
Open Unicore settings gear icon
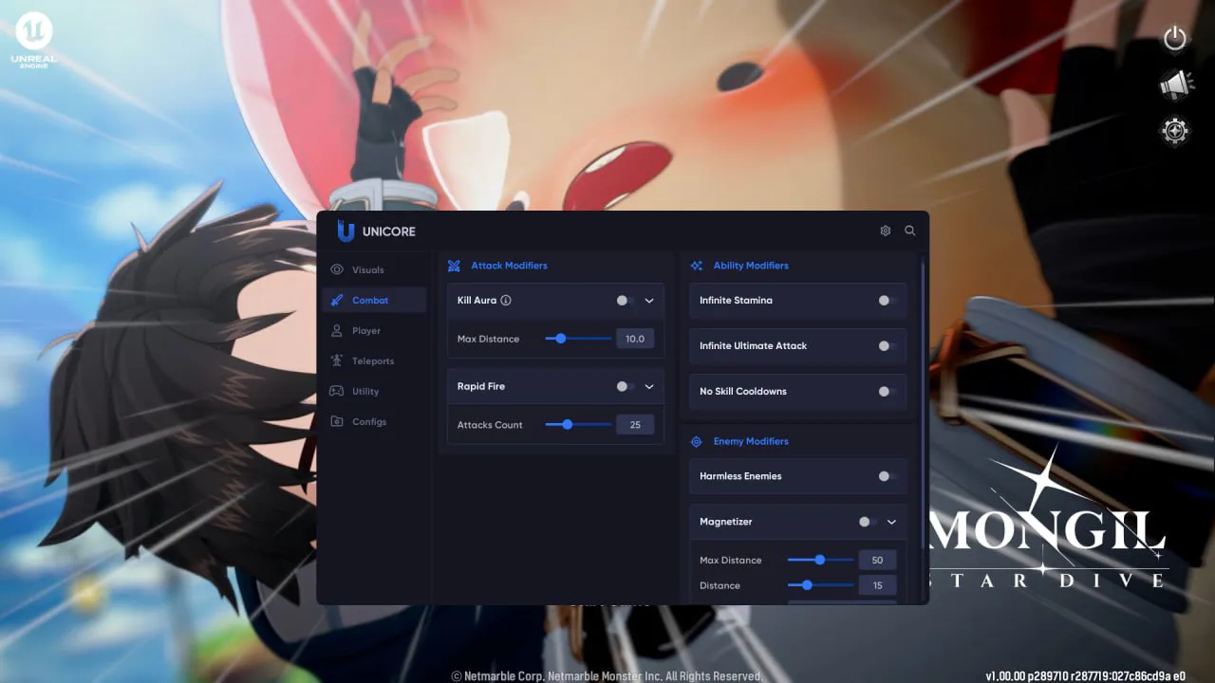[x=885, y=231]
